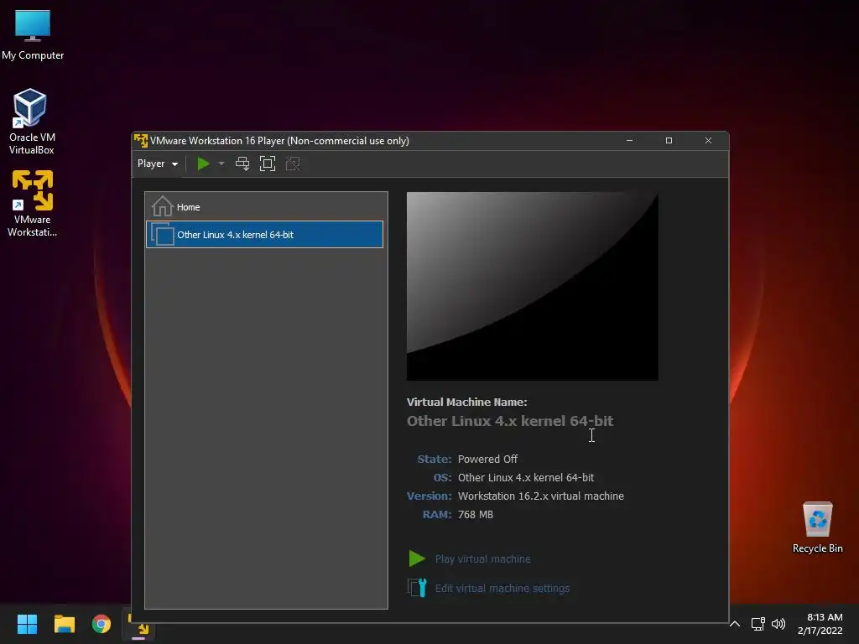Click the VMware Player taskbar button
Screen dimensions: 859x644
(x=138, y=624)
